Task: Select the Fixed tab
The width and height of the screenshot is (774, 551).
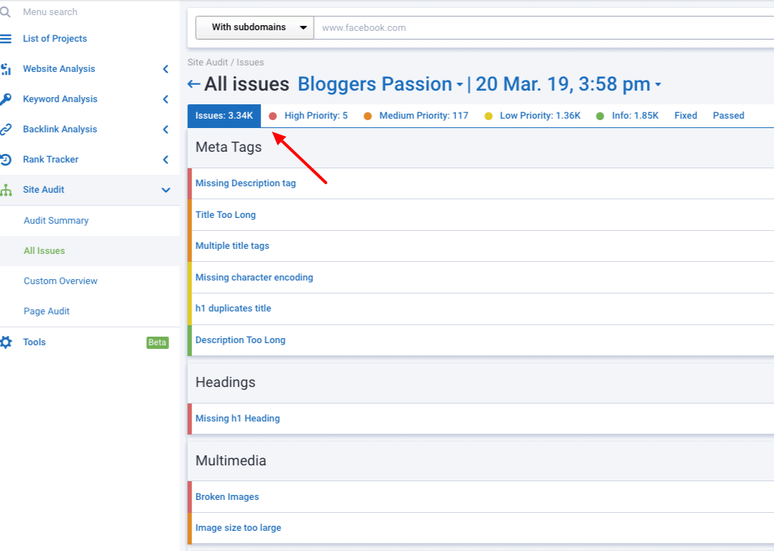Action: (686, 116)
